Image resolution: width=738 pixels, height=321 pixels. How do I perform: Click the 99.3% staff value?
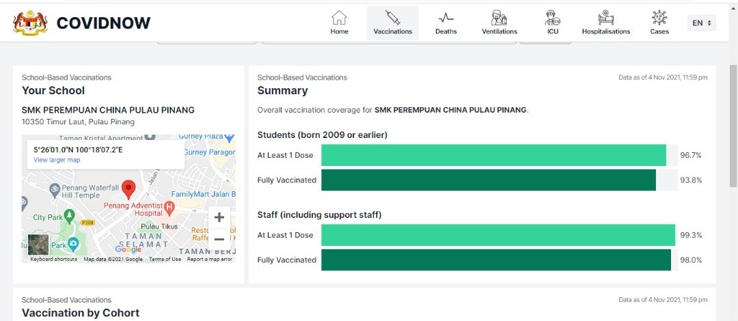click(x=690, y=236)
